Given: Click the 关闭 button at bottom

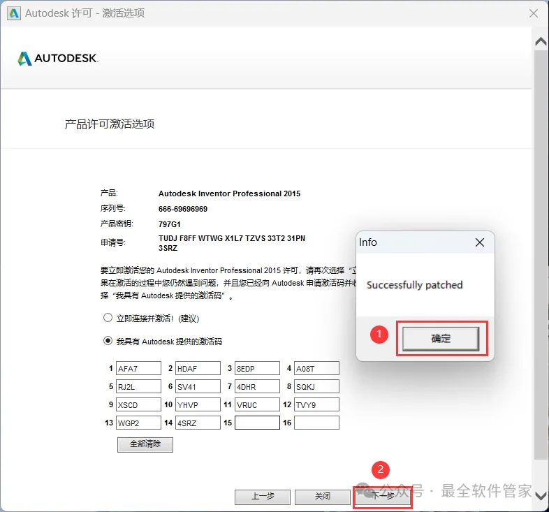Looking at the screenshot, I should pyautogui.click(x=323, y=497).
